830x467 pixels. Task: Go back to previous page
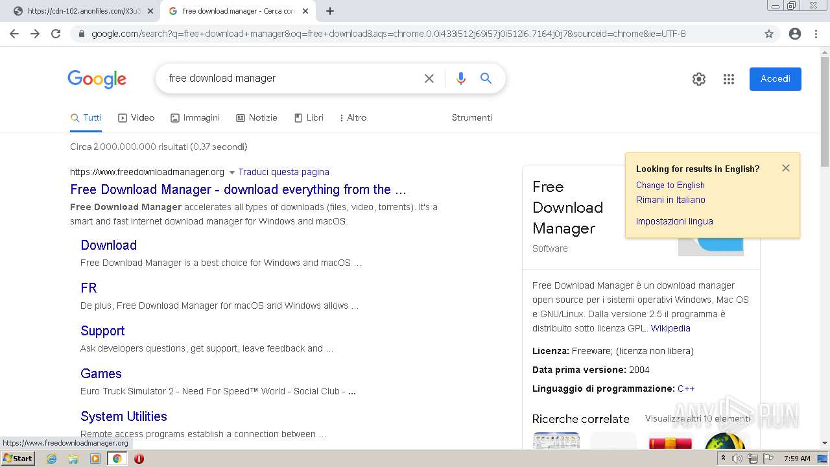coord(14,34)
